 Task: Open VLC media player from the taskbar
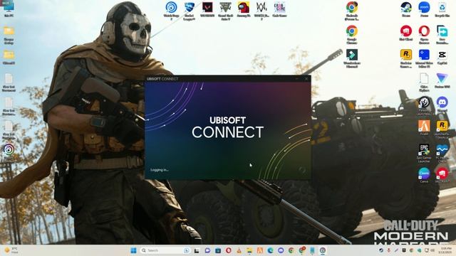pos(239,250)
